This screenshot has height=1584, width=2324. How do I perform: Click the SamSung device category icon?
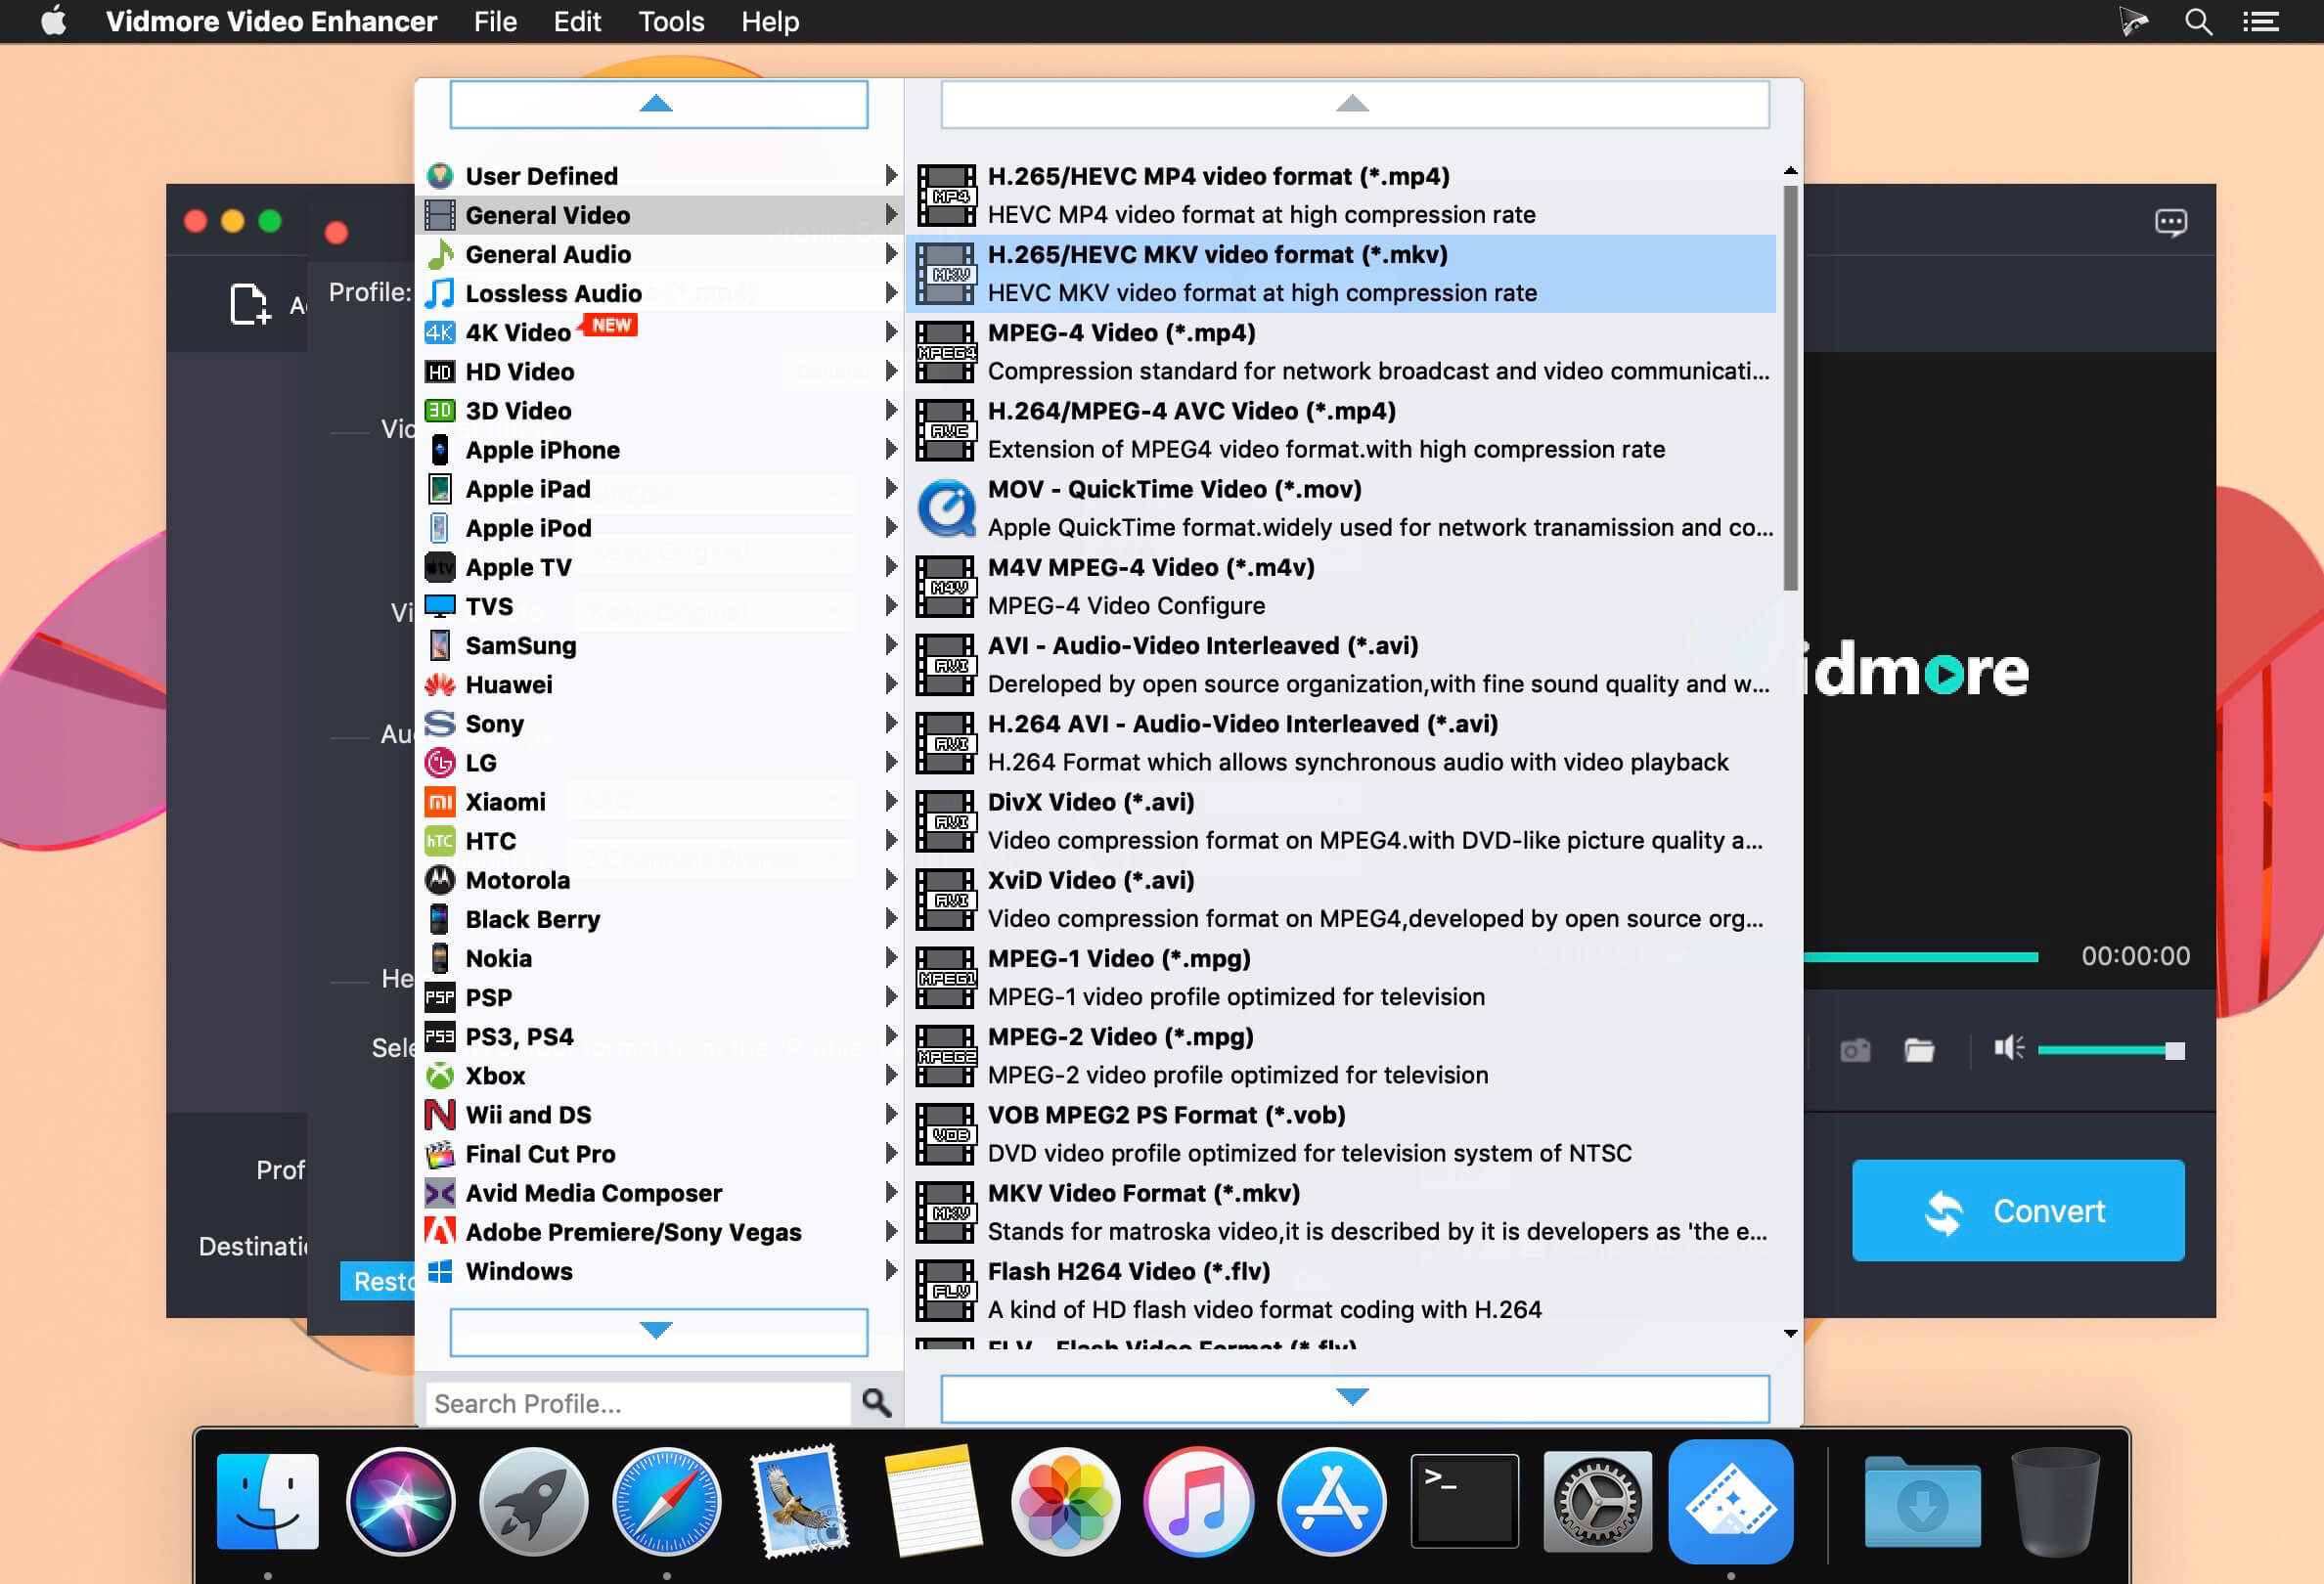[440, 645]
